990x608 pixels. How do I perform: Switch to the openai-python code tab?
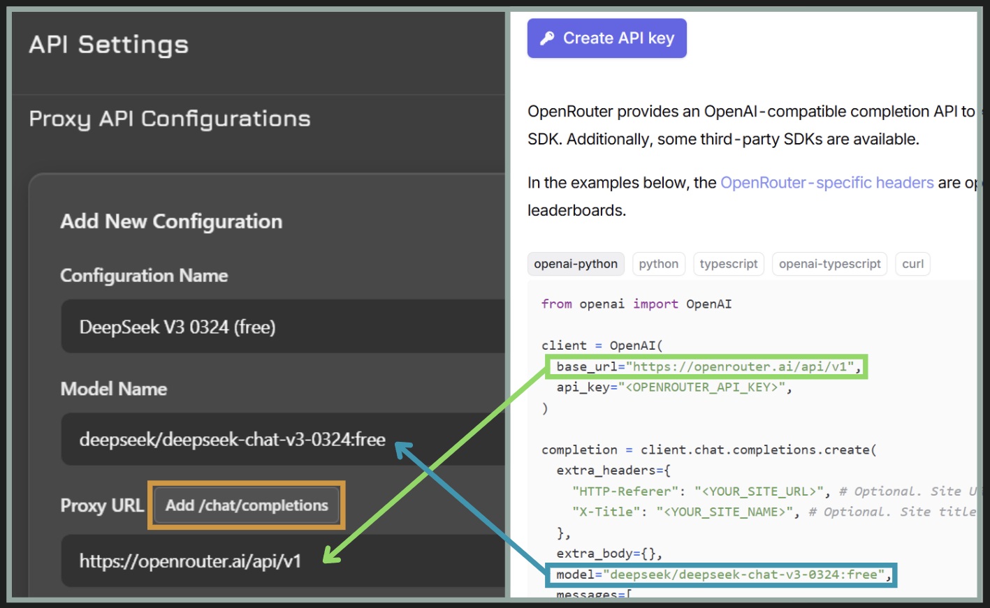tap(576, 264)
